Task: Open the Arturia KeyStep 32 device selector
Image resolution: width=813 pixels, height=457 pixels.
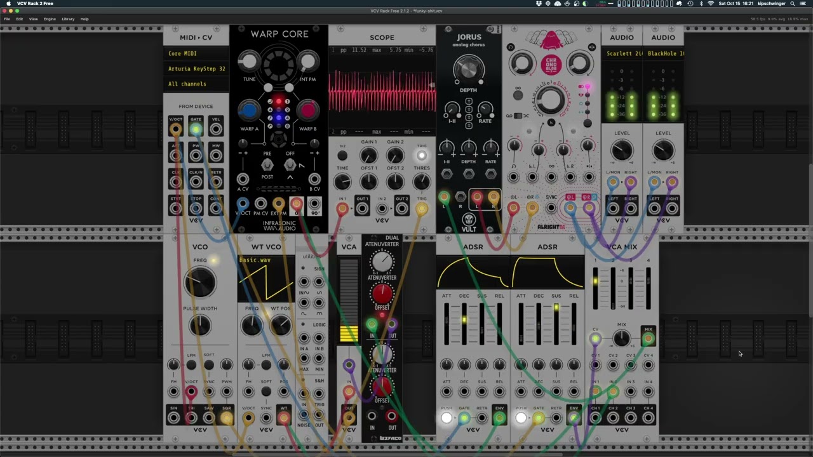Action: (196, 69)
